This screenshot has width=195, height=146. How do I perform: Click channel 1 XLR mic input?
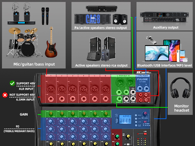pyautogui.click(x=51, y=89)
